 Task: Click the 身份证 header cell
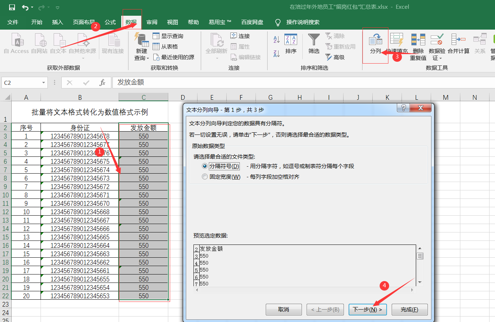point(80,128)
